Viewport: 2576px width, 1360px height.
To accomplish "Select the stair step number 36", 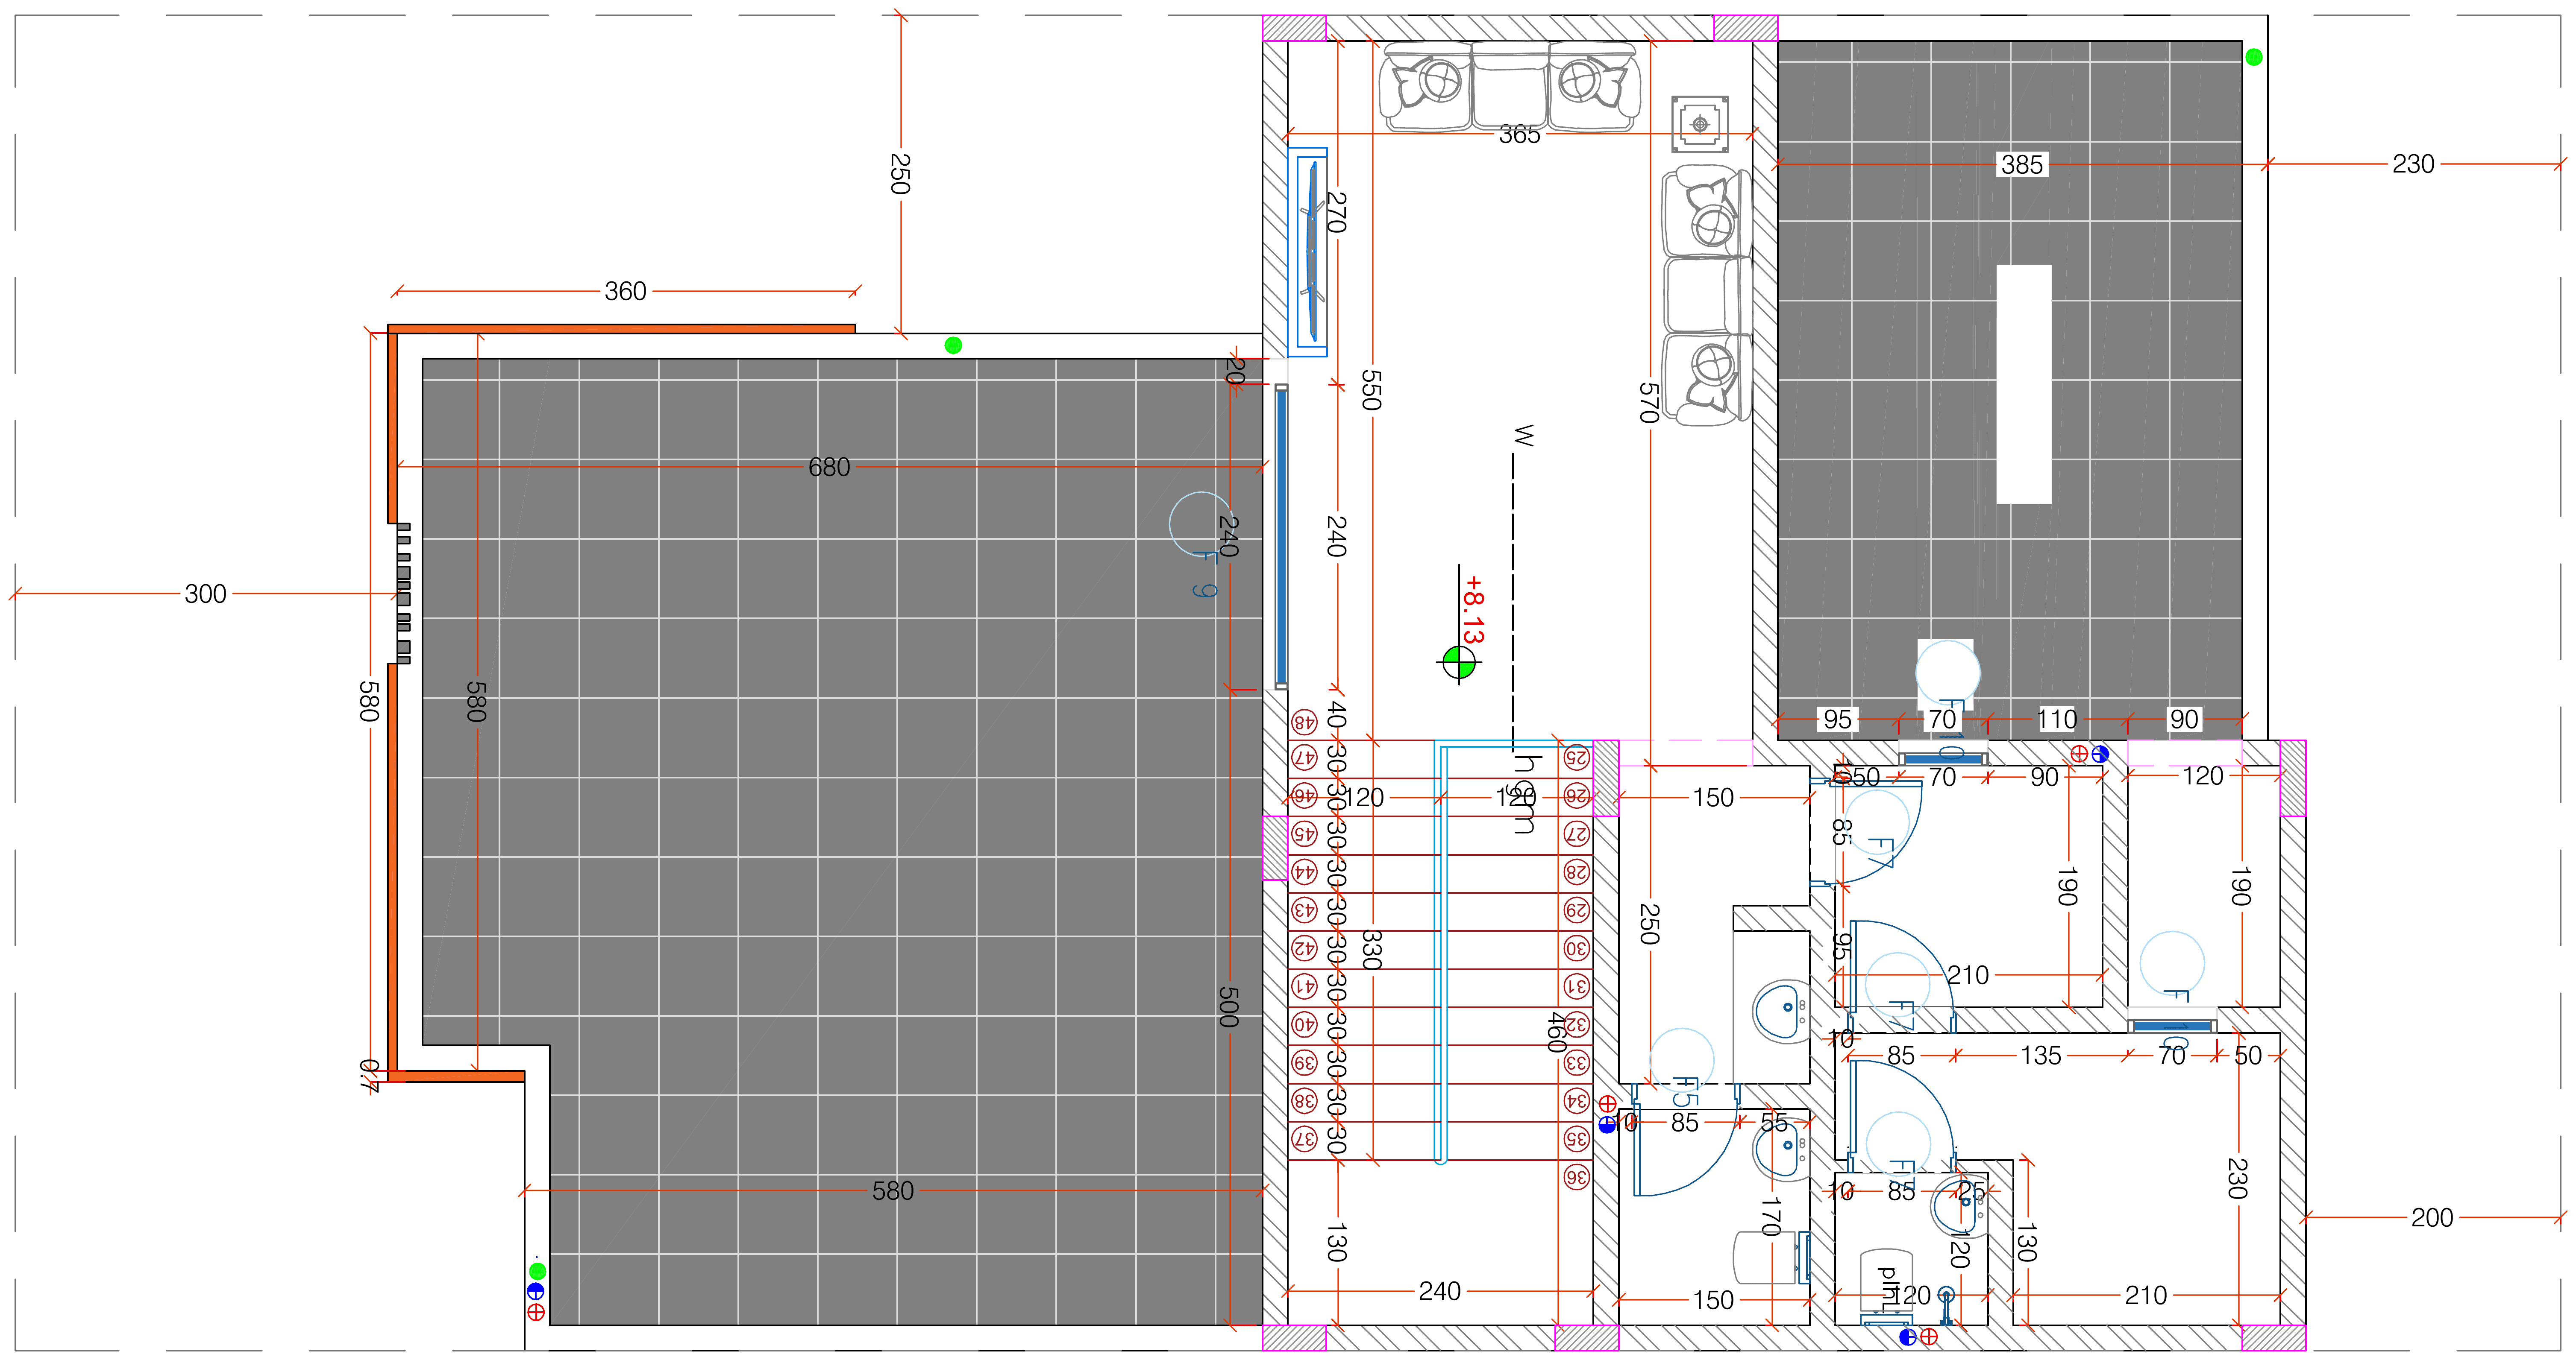I will tap(1577, 1177).
